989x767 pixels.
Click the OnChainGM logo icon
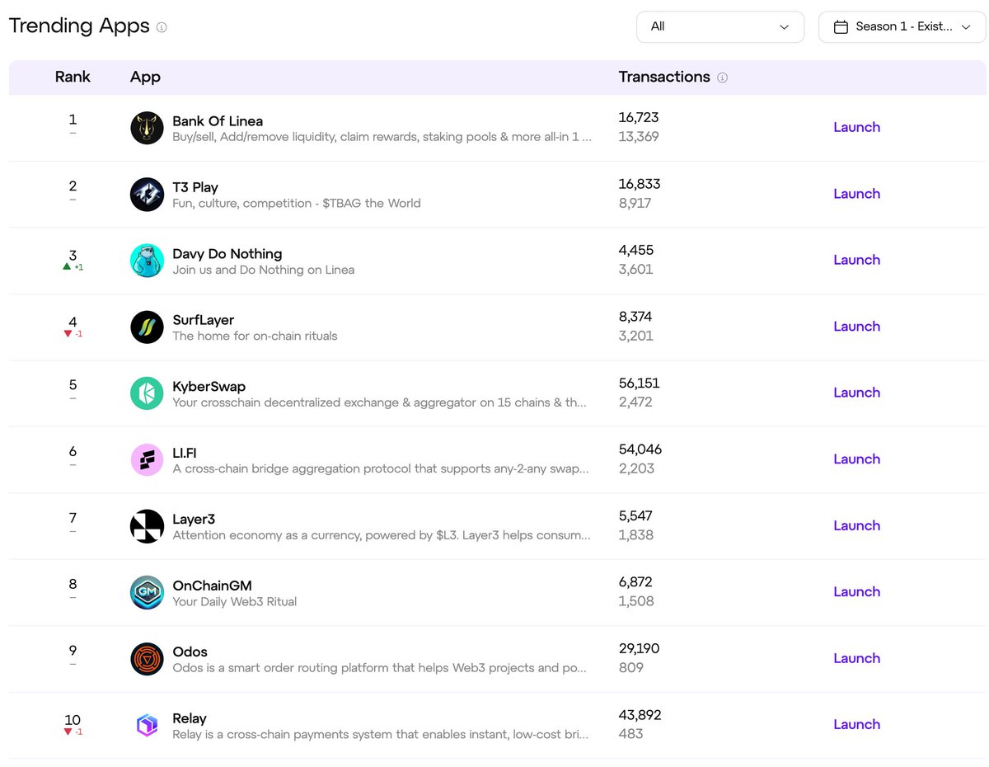coord(147,592)
